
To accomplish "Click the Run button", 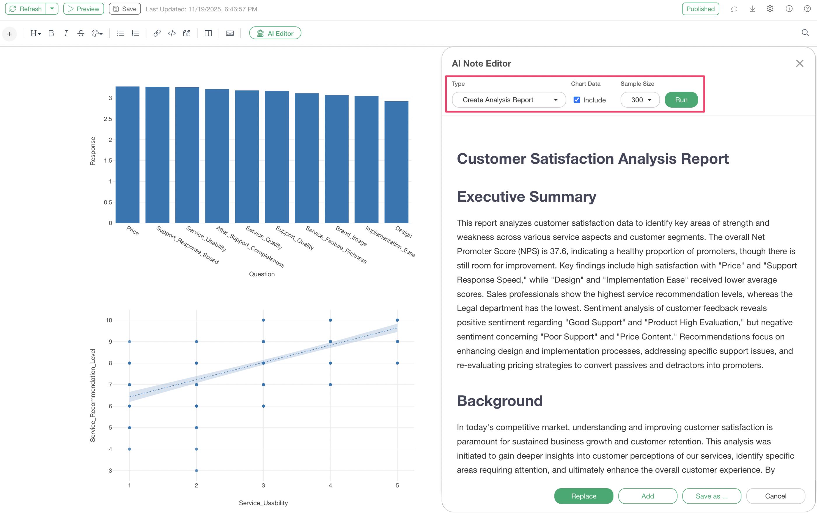I will click(681, 100).
